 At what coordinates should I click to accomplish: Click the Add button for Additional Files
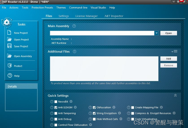[169, 59]
